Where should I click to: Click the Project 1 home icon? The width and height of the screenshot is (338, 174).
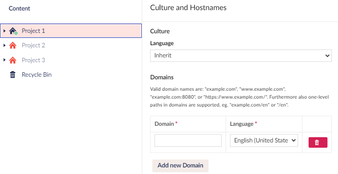click(13, 31)
